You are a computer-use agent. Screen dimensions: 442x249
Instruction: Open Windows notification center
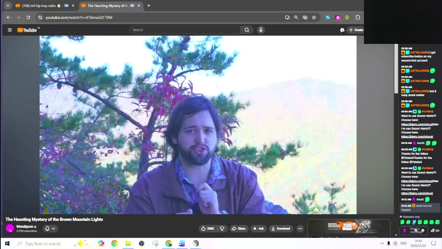click(x=434, y=243)
